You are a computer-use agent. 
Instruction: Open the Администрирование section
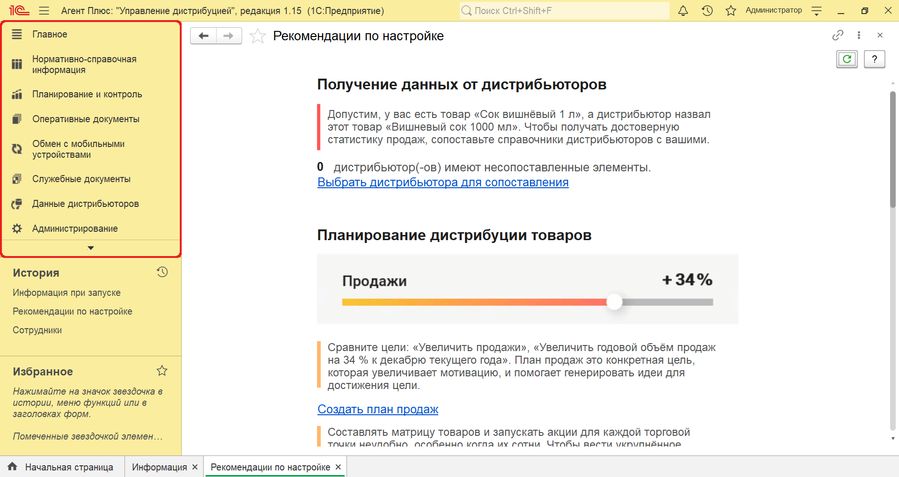[x=75, y=228]
